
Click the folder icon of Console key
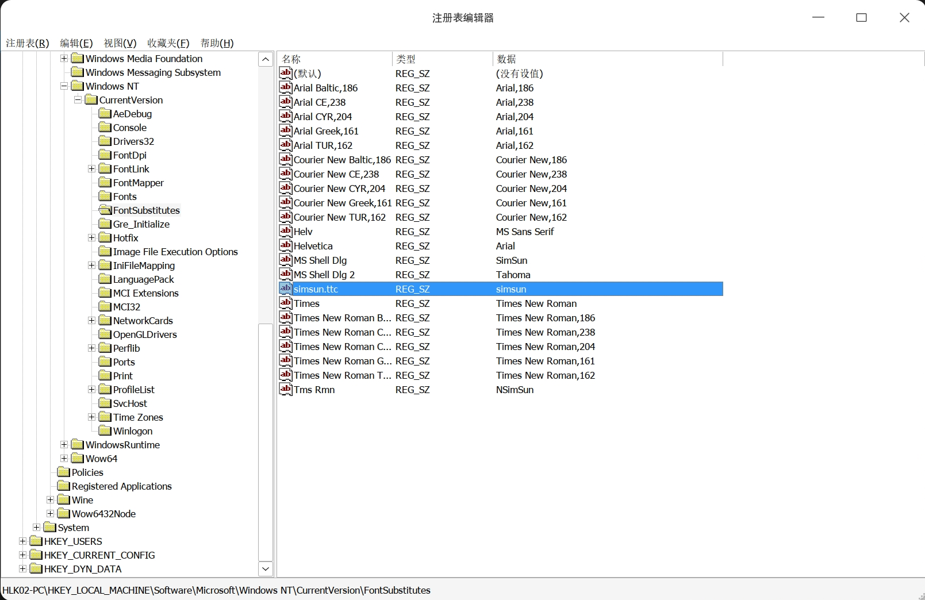105,127
